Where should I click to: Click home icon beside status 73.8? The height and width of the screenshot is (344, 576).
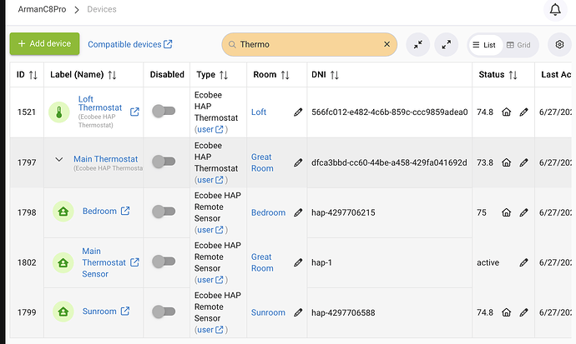pyautogui.click(x=506, y=162)
